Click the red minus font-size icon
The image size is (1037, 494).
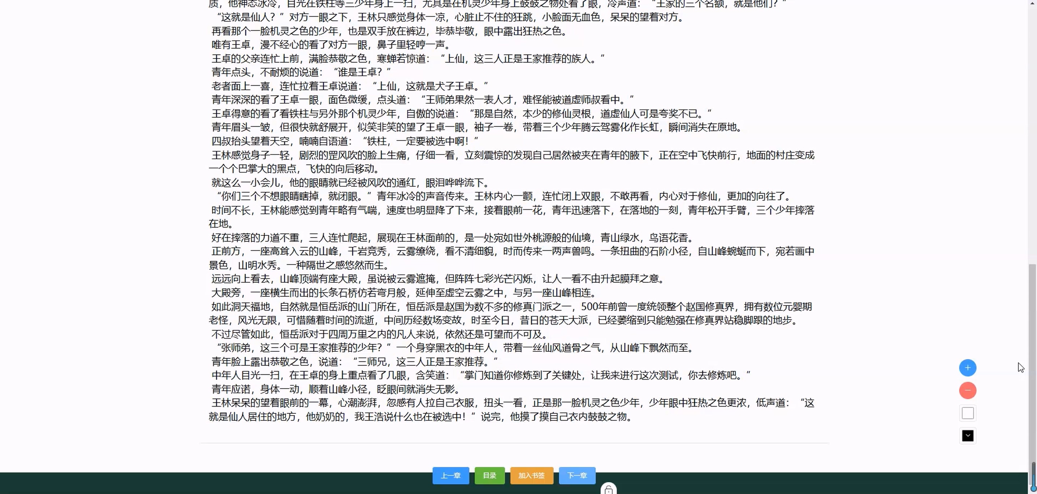click(967, 390)
